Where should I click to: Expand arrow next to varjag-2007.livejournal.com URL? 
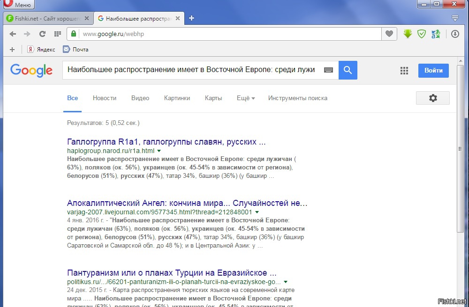coord(257,212)
